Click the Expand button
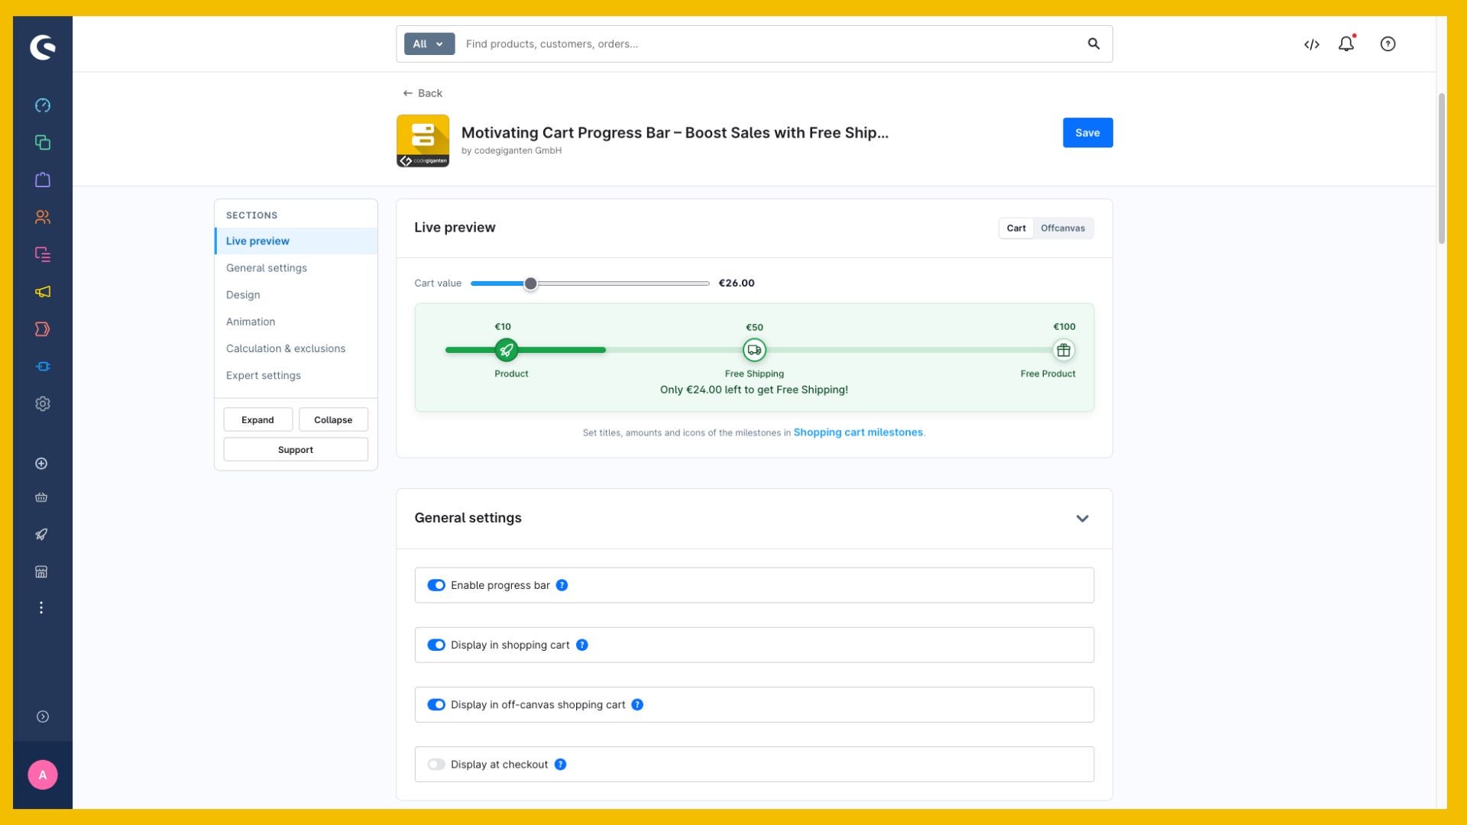The width and height of the screenshot is (1467, 825). click(257, 419)
